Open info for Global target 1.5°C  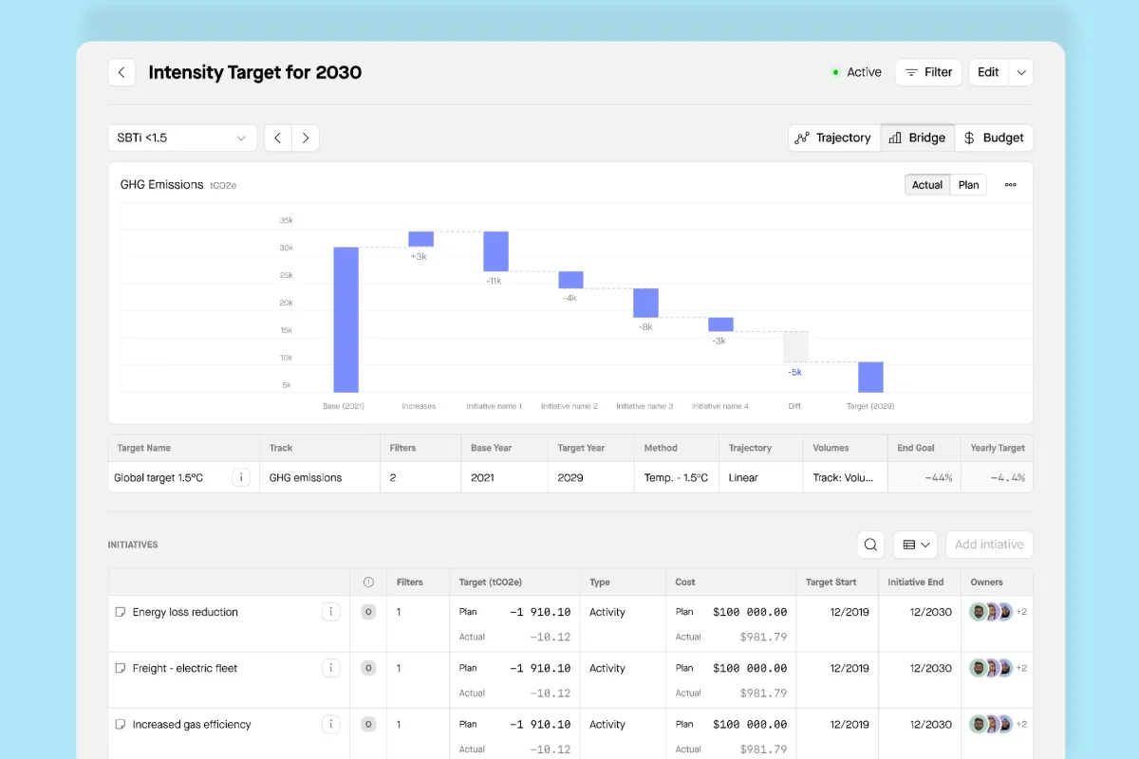pos(241,477)
